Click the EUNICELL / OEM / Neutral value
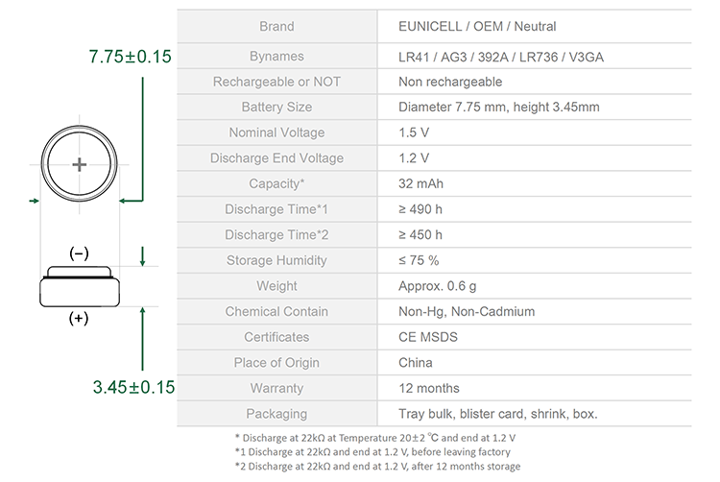The image size is (720, 482). point(477,27)
